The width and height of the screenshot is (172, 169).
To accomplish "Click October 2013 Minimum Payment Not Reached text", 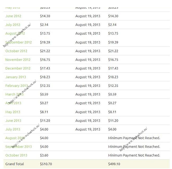I will click(134, 155).
